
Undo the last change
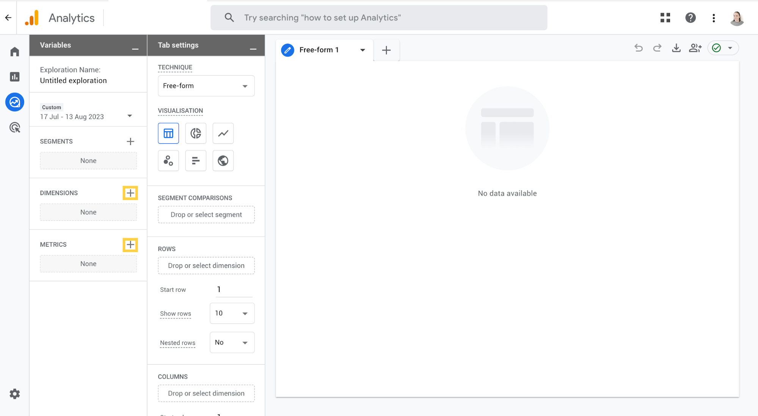click(x=639, y=48)
